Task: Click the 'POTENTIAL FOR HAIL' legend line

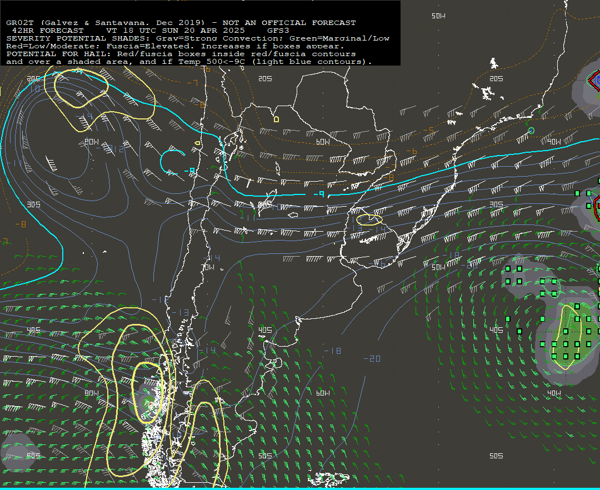Action: (181, 53)
